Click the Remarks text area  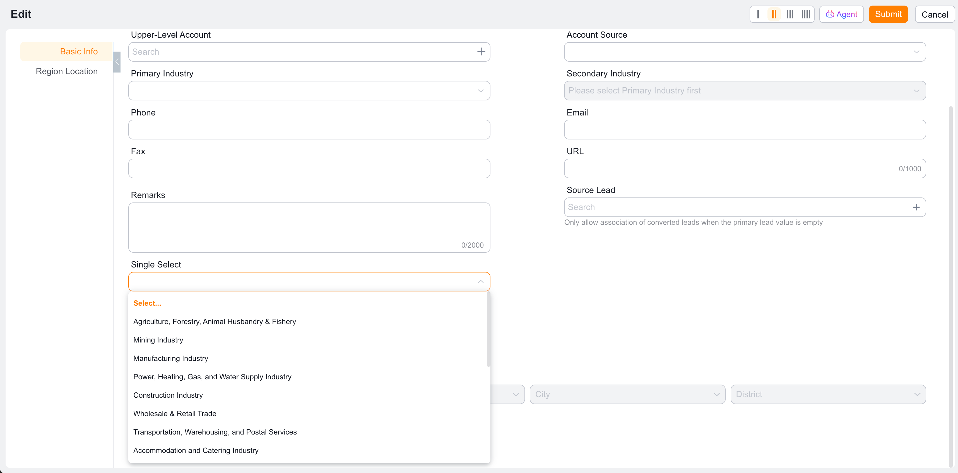[309, 228]
